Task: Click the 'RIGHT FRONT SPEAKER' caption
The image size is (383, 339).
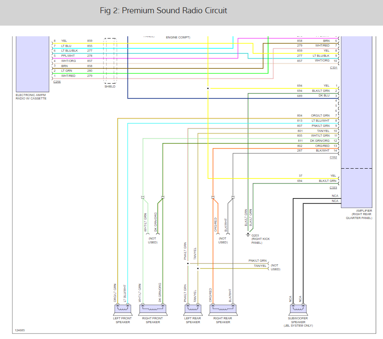Action: pyautogui.click(x=153, y=320)
